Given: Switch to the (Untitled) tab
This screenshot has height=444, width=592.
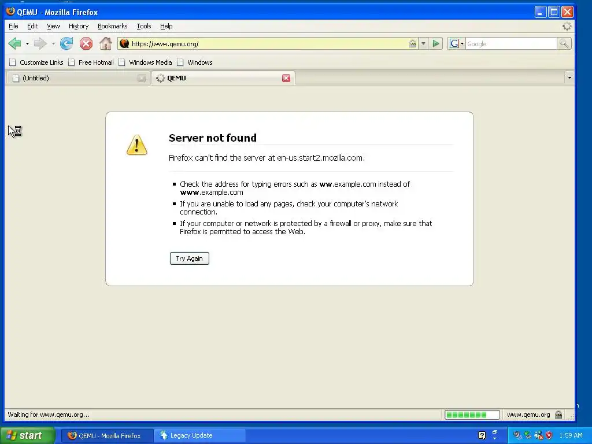Looking at the screenshot, I should point(77,78).
